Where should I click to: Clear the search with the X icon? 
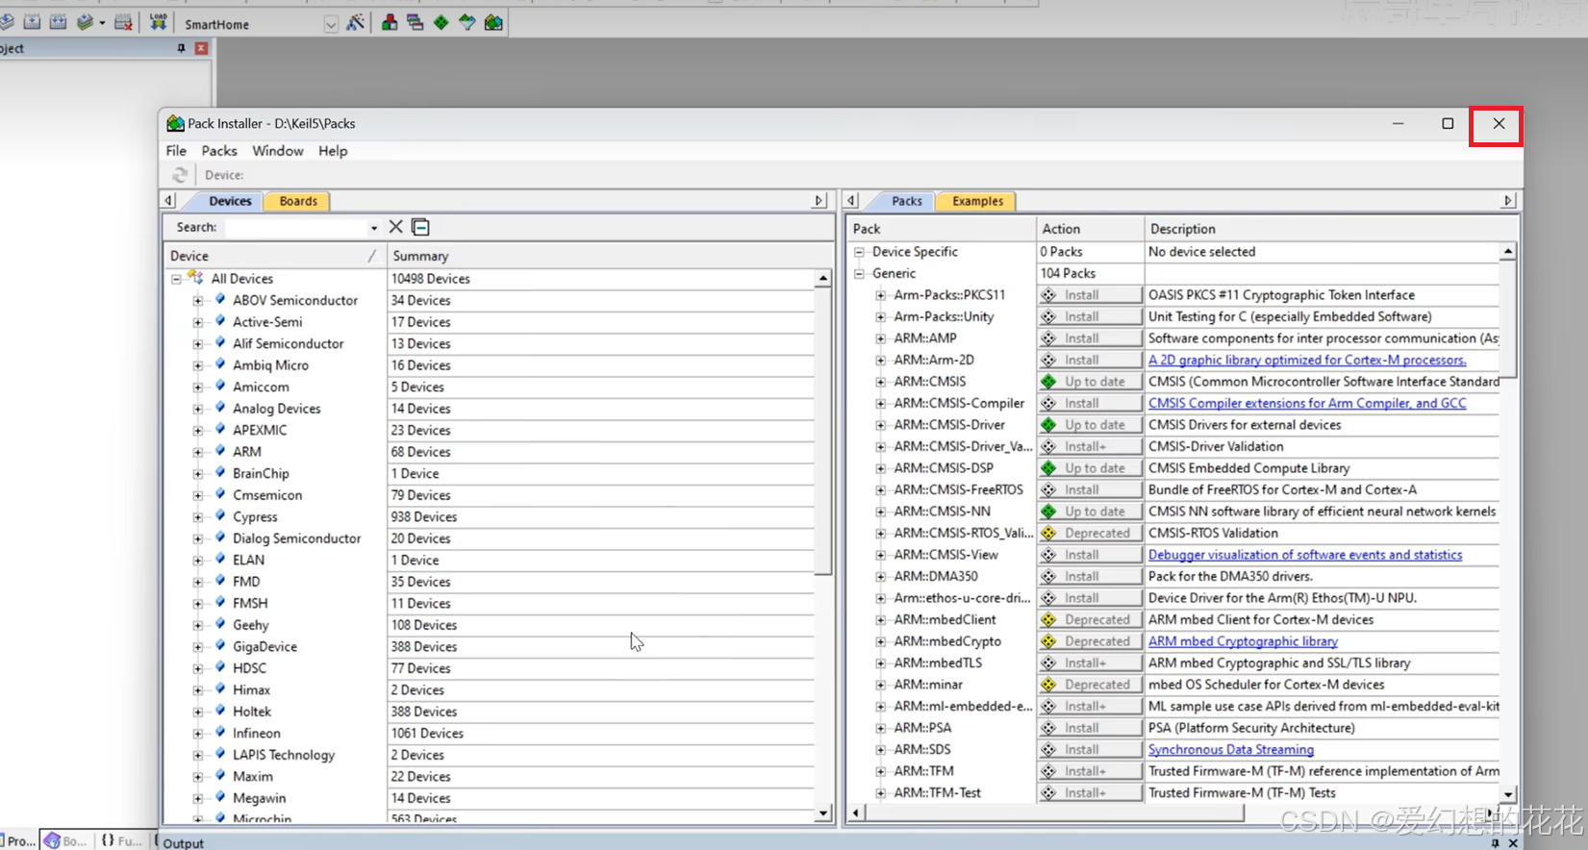pyautogui.click(x=395, y=227)
